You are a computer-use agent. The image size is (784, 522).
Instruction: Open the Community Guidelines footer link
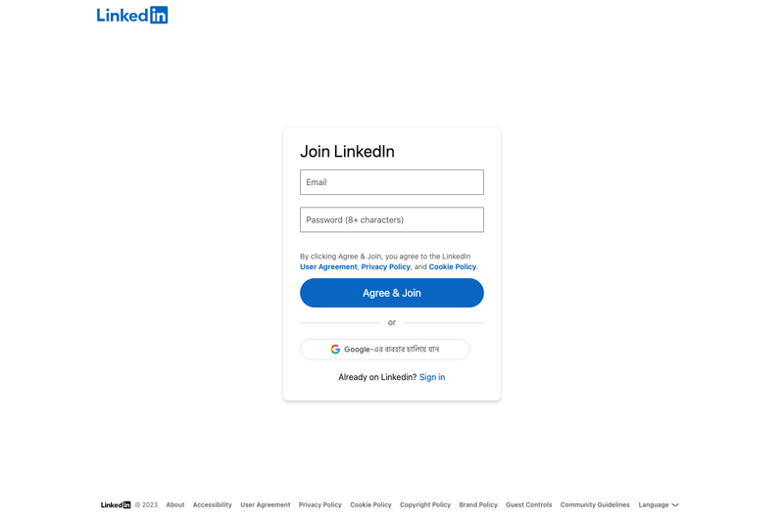pyautogui.click(x=595, y=505)
